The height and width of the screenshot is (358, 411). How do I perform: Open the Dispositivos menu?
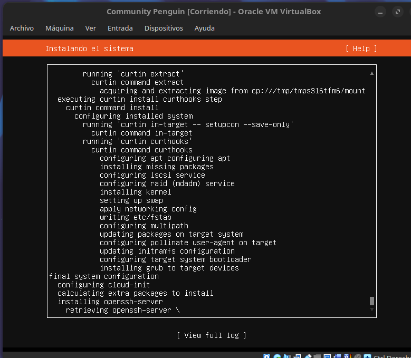tap(164, 28)
